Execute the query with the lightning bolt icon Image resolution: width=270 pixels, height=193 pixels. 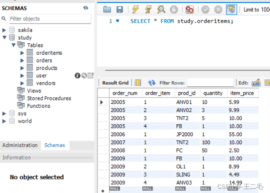click(136, 9)
